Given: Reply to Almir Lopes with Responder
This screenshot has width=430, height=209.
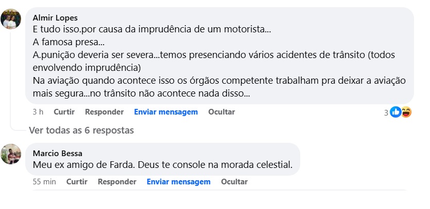Looking at the screenshot, I should point(104,112).
